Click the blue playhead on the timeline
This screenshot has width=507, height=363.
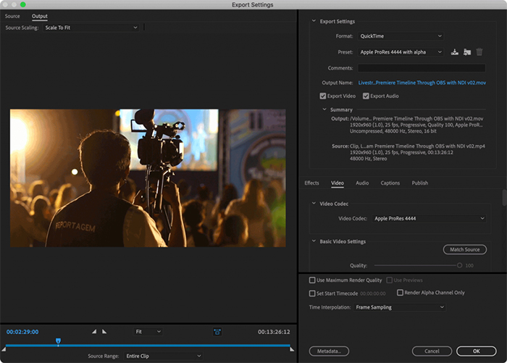[58, 341]
